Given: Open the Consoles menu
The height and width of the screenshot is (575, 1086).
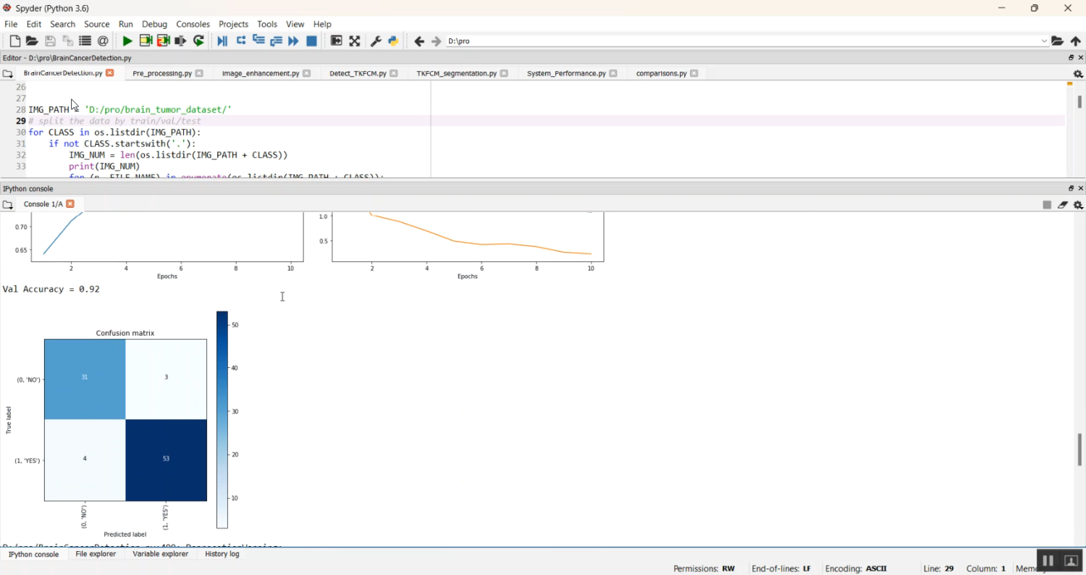Looking at the screenshot, I should tap(193, 24).
